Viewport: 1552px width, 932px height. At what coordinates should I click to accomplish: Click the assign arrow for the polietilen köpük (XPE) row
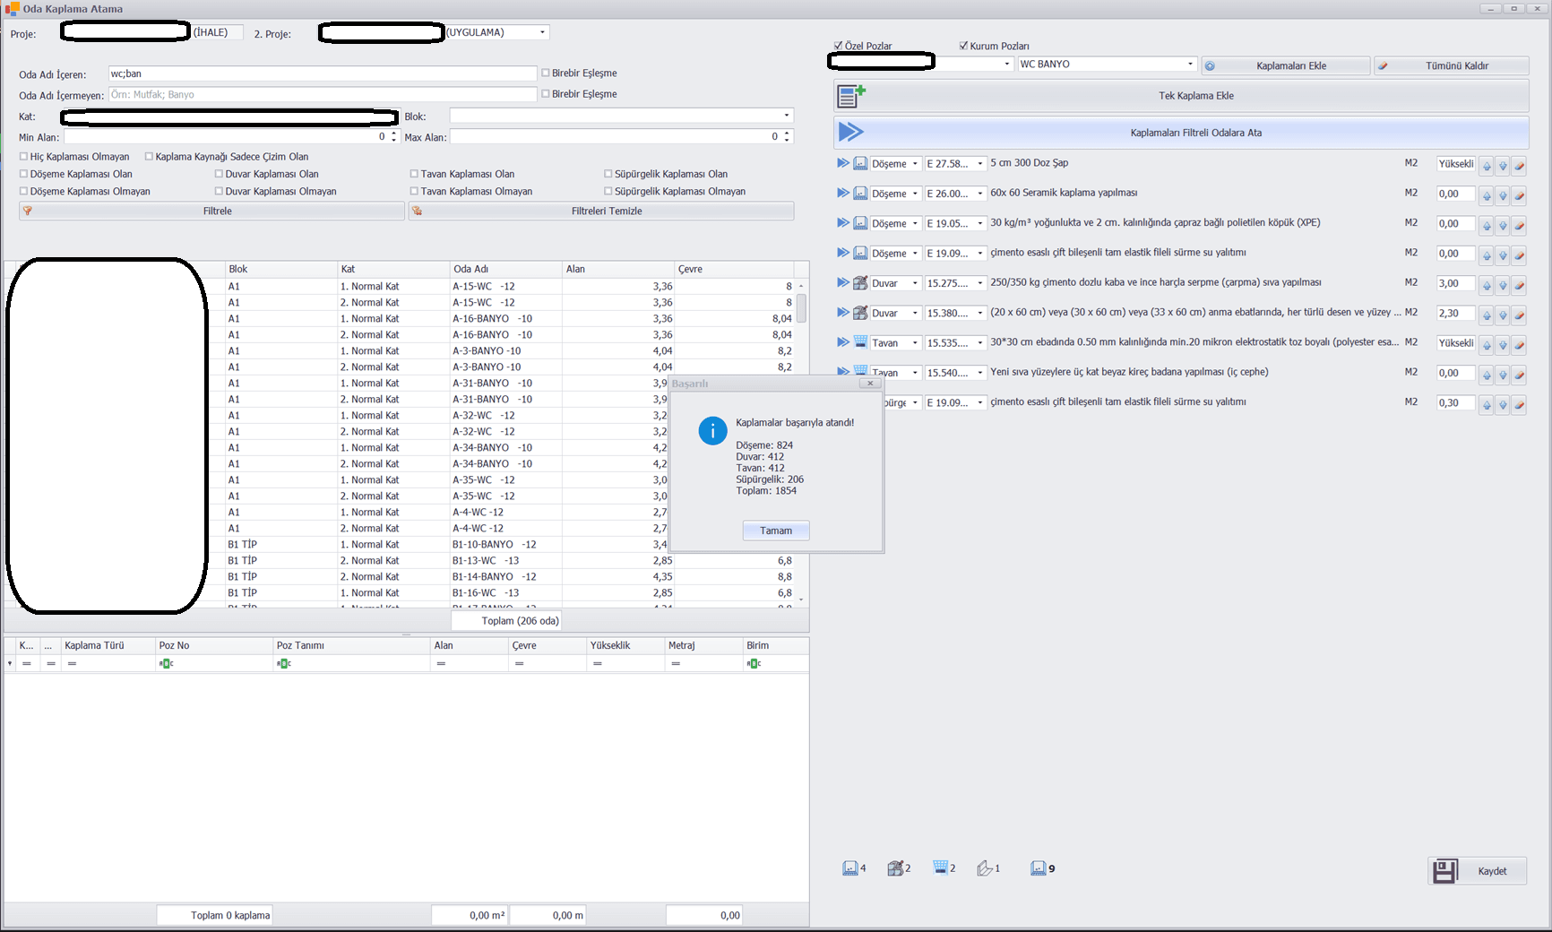pyautogui.click(x=843, y=222)
